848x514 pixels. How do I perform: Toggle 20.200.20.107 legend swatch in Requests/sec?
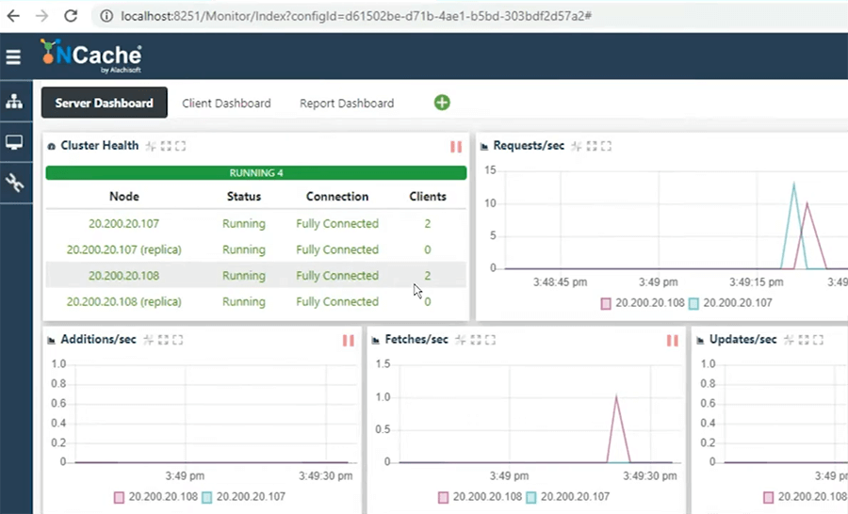pos(693,304)
